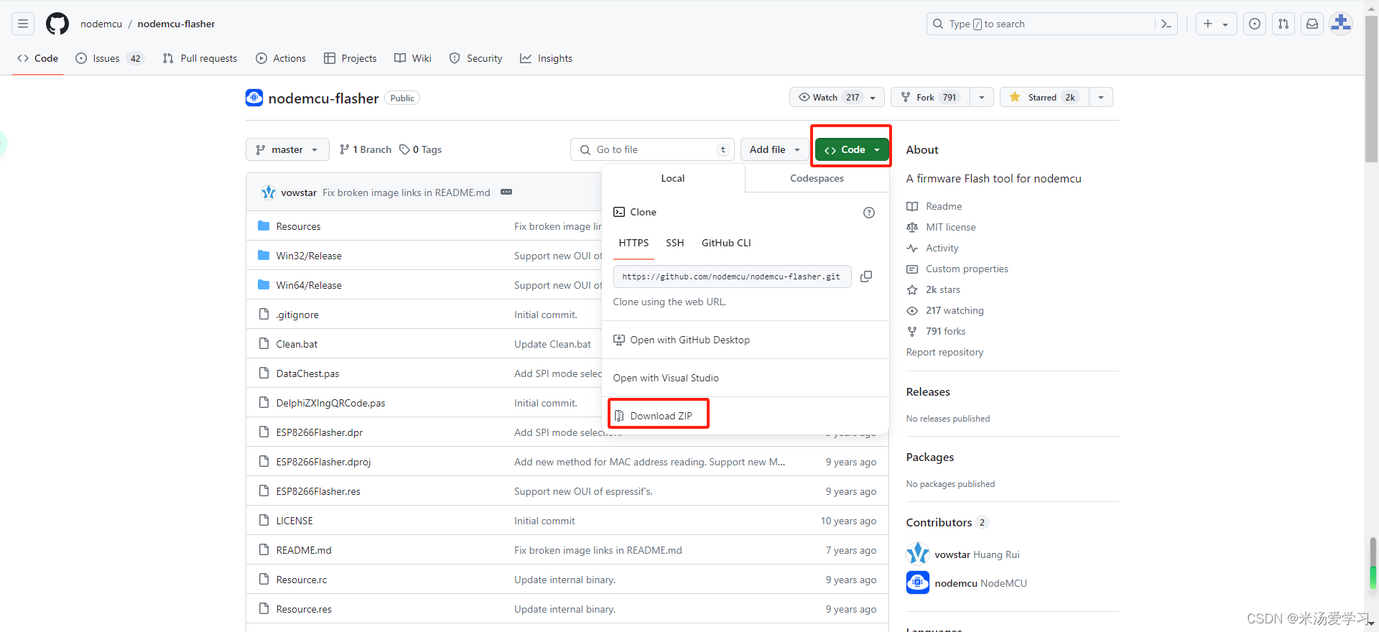
Task: Open the Insights tab
Action: point(547,58)
